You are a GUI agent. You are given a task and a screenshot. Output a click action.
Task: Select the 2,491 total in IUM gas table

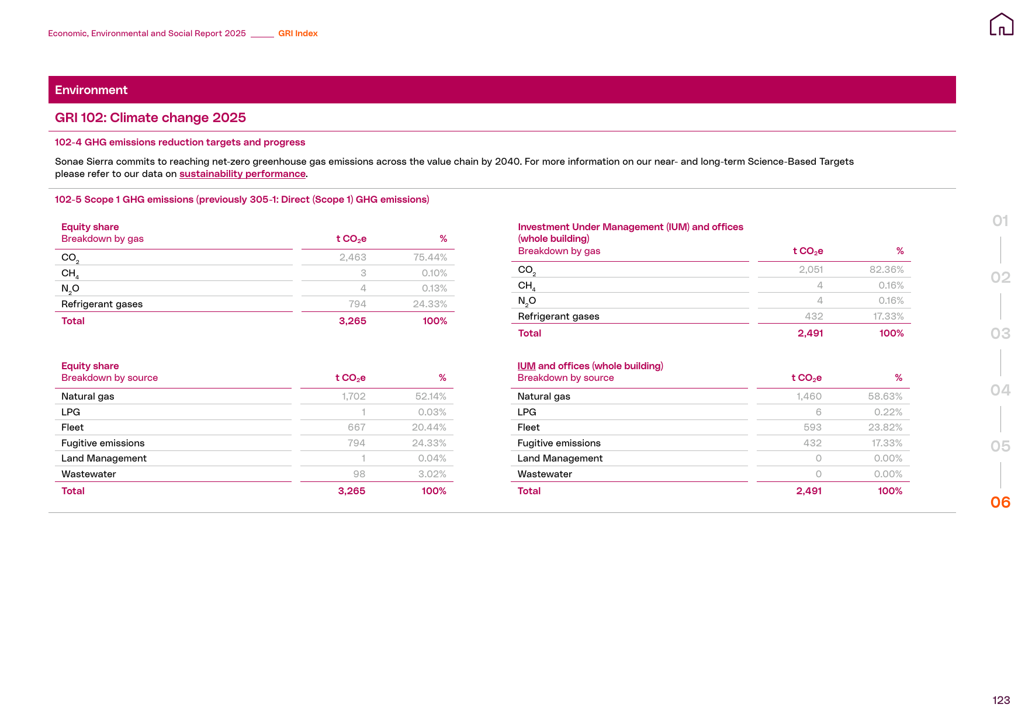[810, 334]
